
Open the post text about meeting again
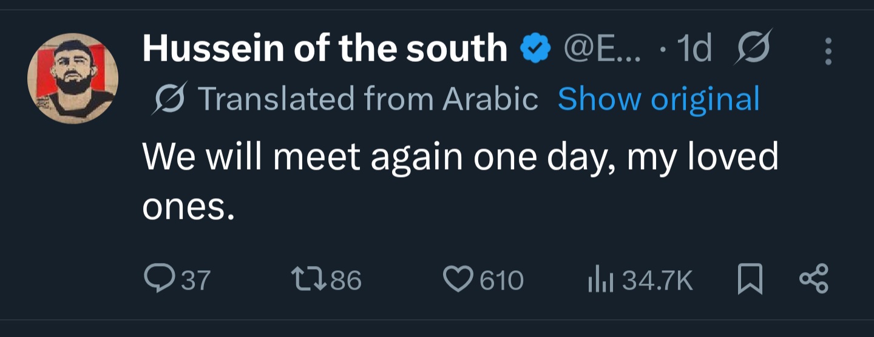(460, 182)
